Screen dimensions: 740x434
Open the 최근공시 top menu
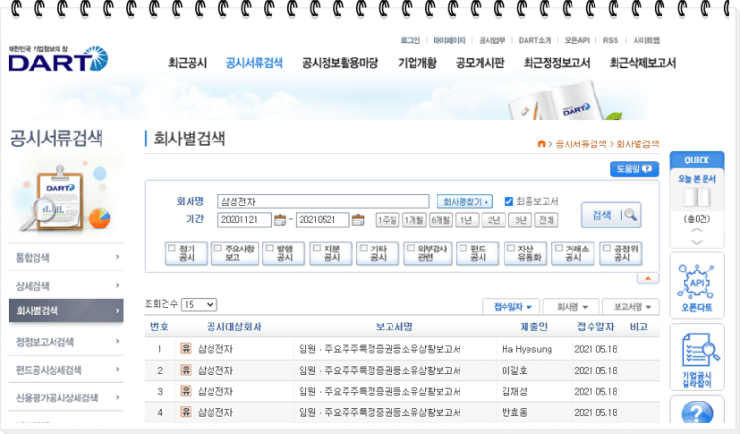188,63
